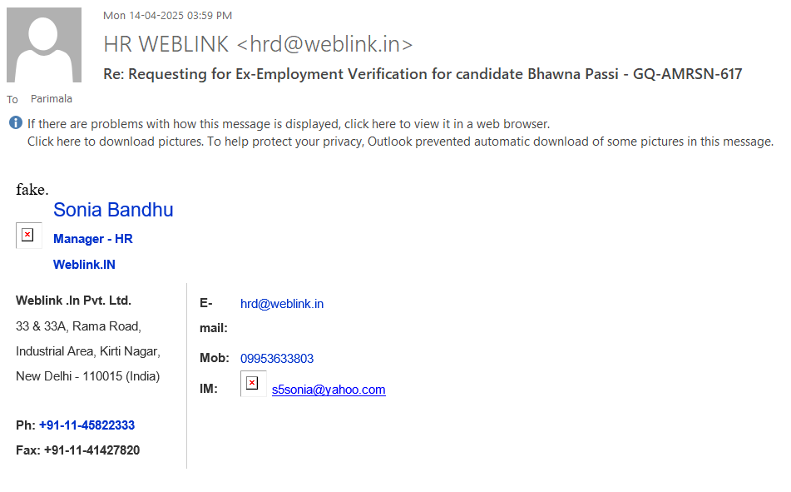The width and height of the screenshot is (791, 492).
Task: Open the Sonia Bandhu name link
Action: pyautogui.click(x=113, y=210)
